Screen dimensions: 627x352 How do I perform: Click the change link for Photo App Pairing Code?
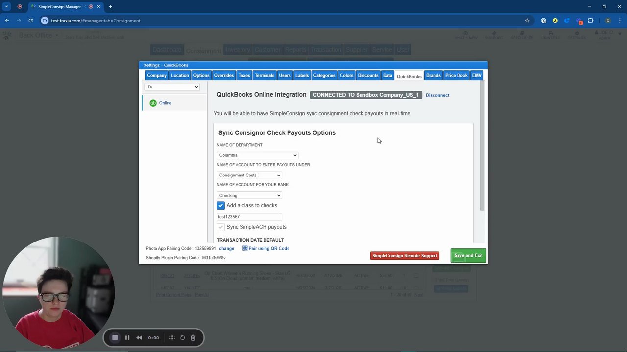coord(226,248)
